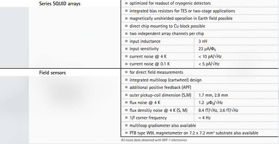Click the 'Series SQUID arrays' heading
The image size is (279, 144).
click(x=60, y=3)
